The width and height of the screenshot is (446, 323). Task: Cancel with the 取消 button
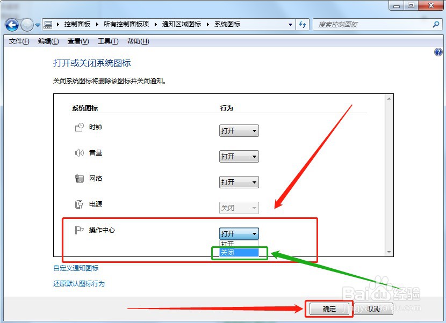(373, 309)
